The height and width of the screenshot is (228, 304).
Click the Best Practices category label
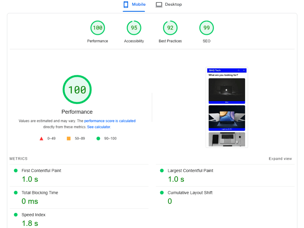[170, 41]
